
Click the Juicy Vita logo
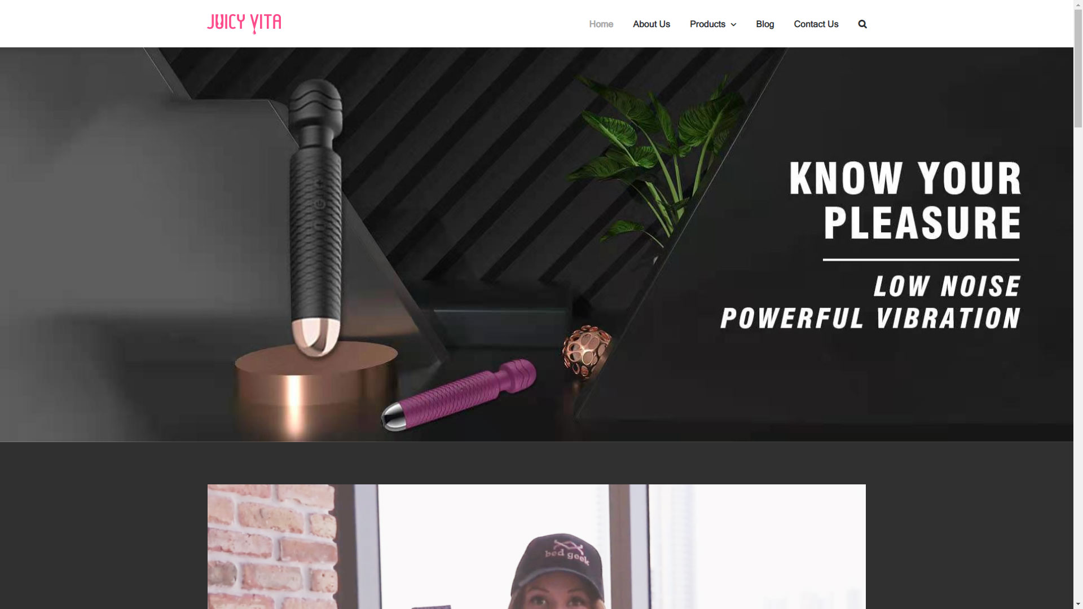pos(244,24)
